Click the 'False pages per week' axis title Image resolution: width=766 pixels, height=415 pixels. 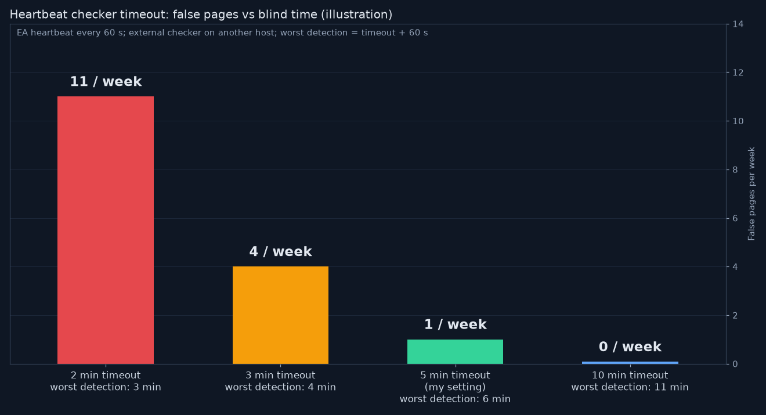(x=752, y=193)
